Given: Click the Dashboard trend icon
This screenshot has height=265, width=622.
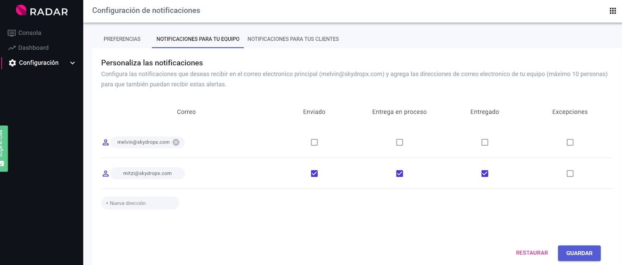Looking at the screenshot, I should pyautogui.click(x=12, y=48).
